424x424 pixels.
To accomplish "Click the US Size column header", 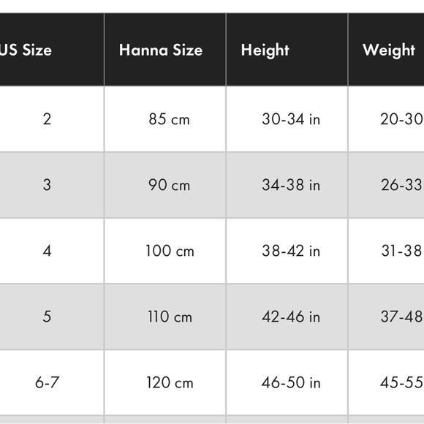I will click(x=52, y=49).
